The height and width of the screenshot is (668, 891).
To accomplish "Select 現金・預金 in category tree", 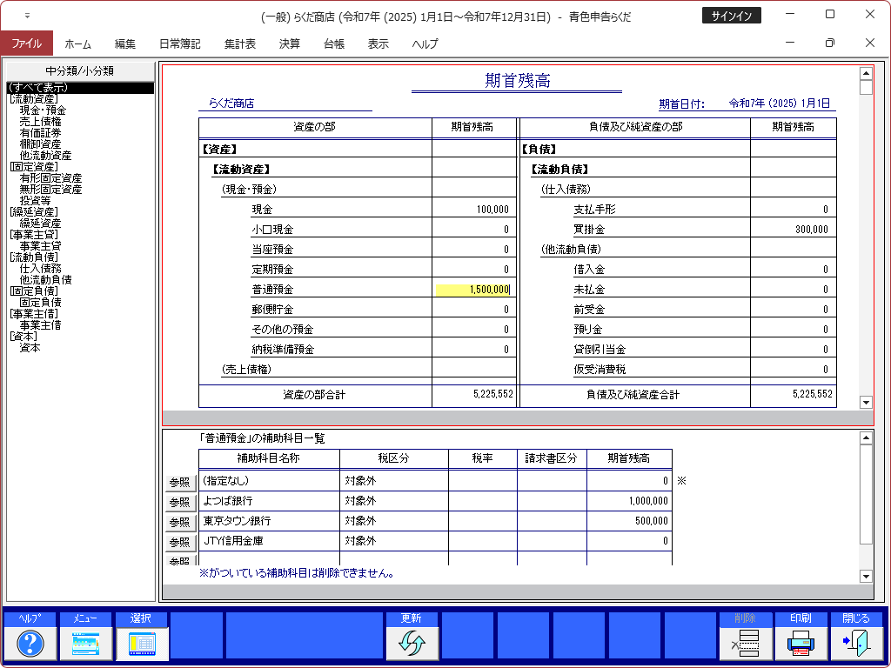I will pyautogui.click(x=43, y=110).
